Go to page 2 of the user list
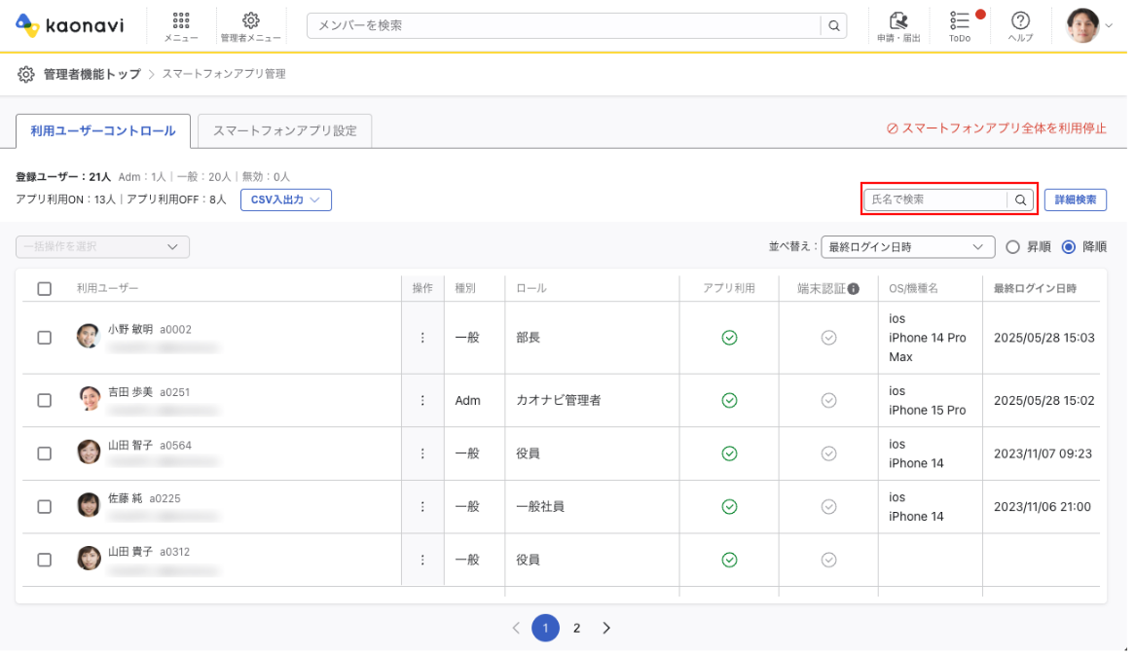The height and width of the screenshot is (654, 1135). [576, 629]
